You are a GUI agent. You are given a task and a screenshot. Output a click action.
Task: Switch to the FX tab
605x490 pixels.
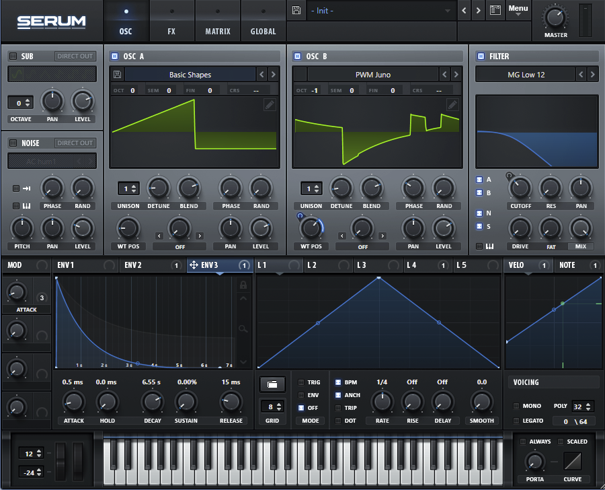point(171,21)
